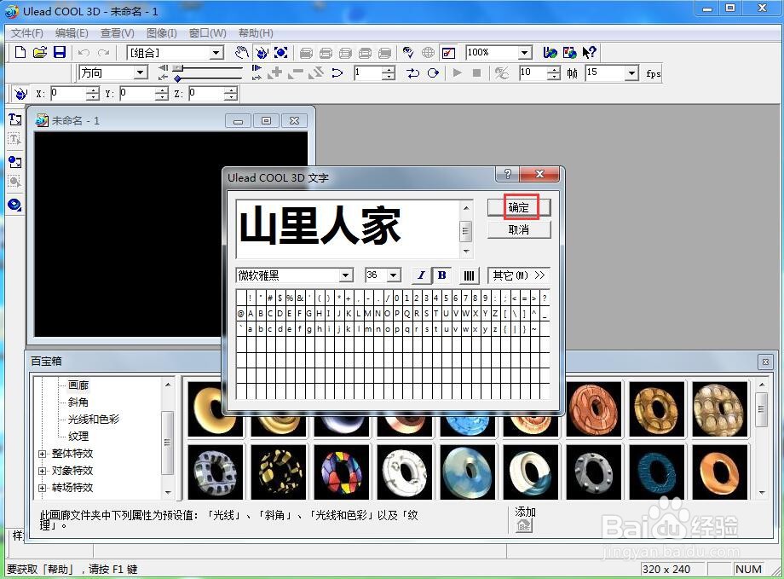This screenshot has height=579, width=784.
Task: Open the 图像(I) menu
Action: pos(162,33)
